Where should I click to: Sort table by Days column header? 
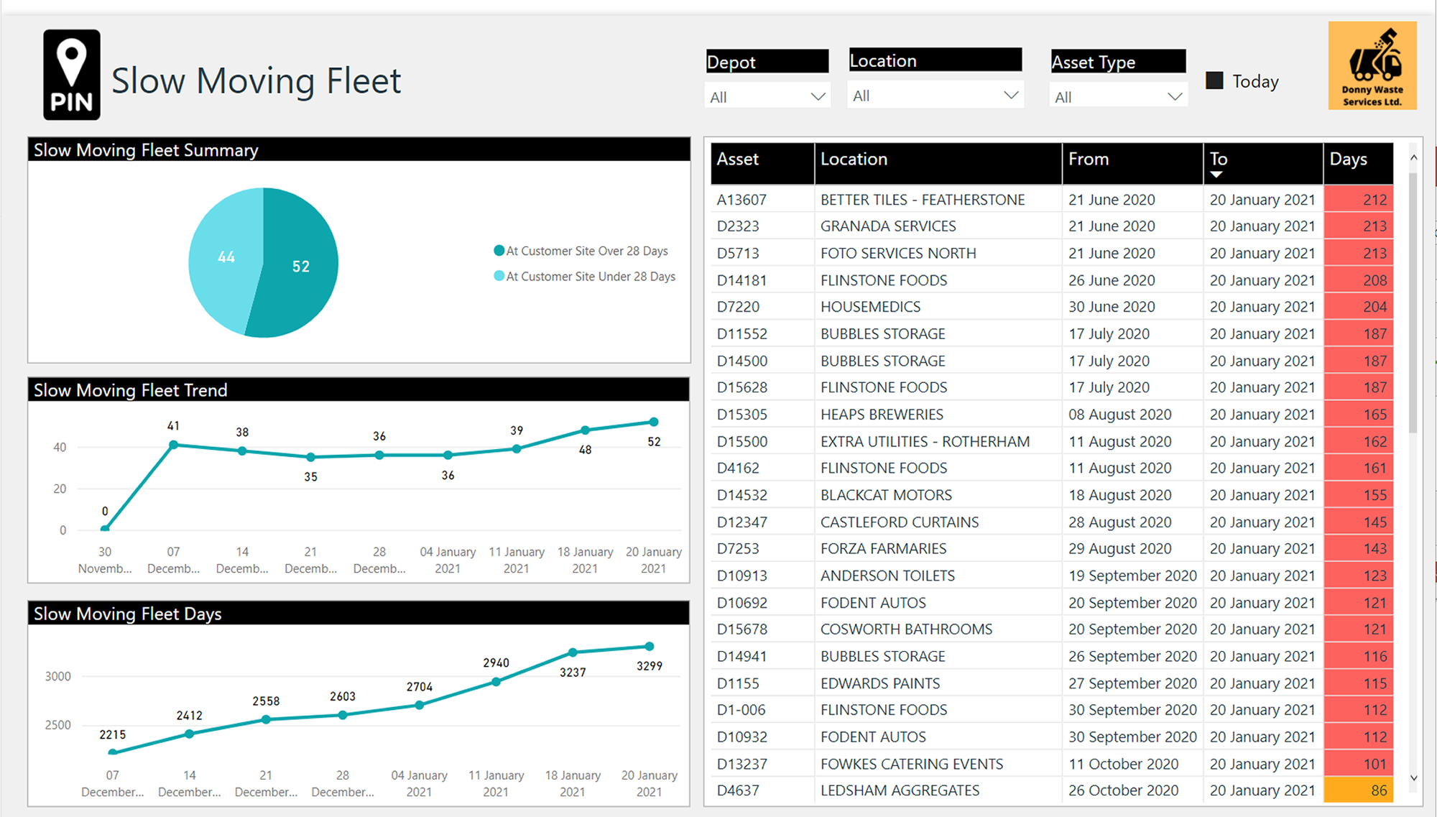(x=1348, y=160)
